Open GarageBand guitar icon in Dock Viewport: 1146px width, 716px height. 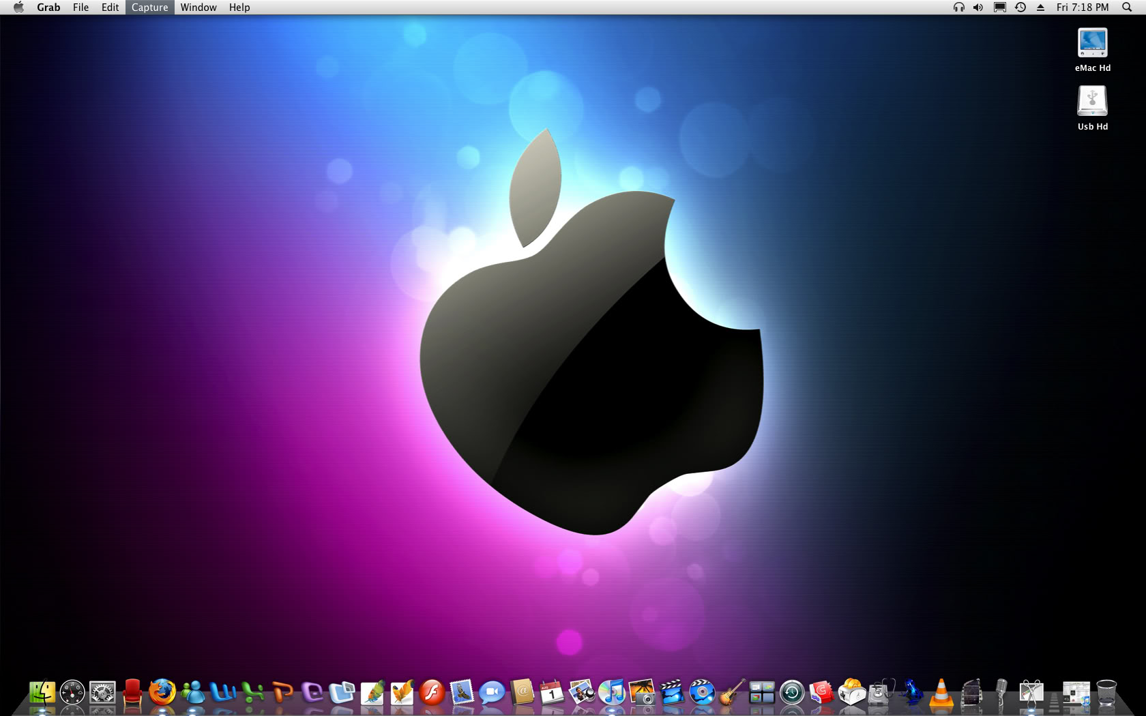point(732,693)
